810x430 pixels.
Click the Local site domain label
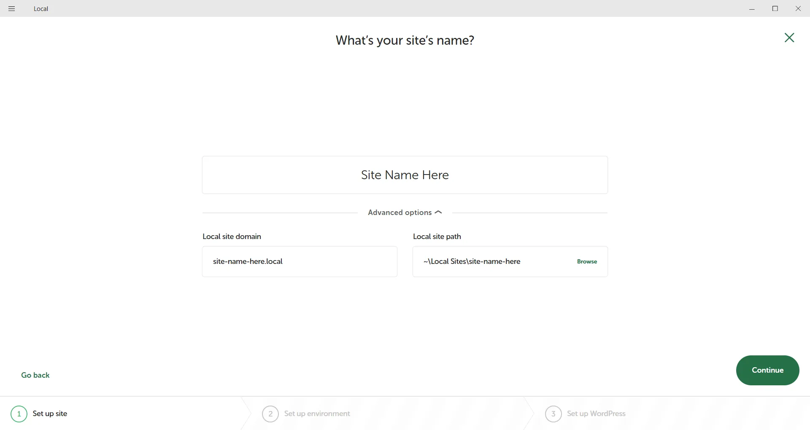coord(232,236)
